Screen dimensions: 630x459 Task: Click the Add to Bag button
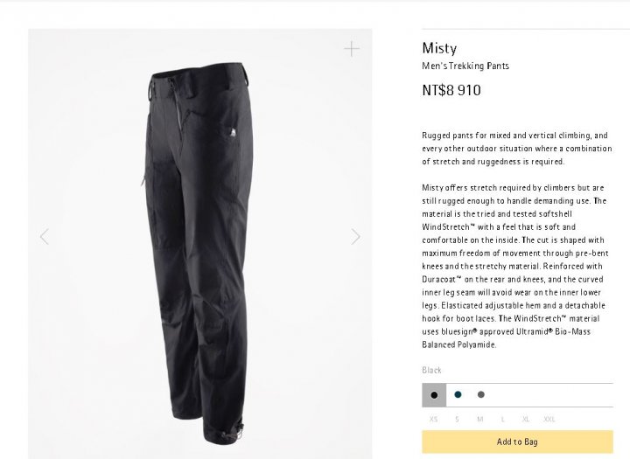click(x=517, y=442)
